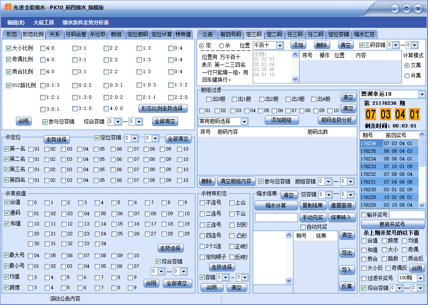The width and height of the screenshot is (428, 305).
Task: Switch to the 缩水汇总 tab
Action: pos(364,35)
